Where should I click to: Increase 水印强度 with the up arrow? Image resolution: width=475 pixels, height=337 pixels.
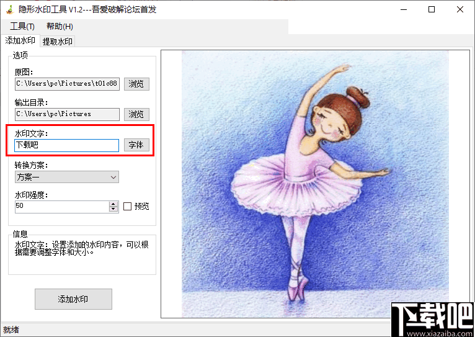[x=113, y=204]
